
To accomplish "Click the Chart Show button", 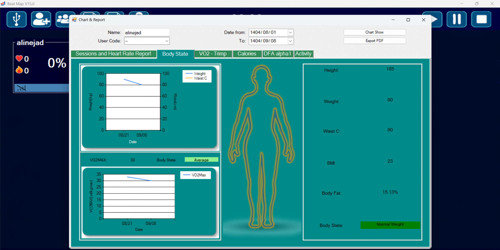I will tap(374, 32).
